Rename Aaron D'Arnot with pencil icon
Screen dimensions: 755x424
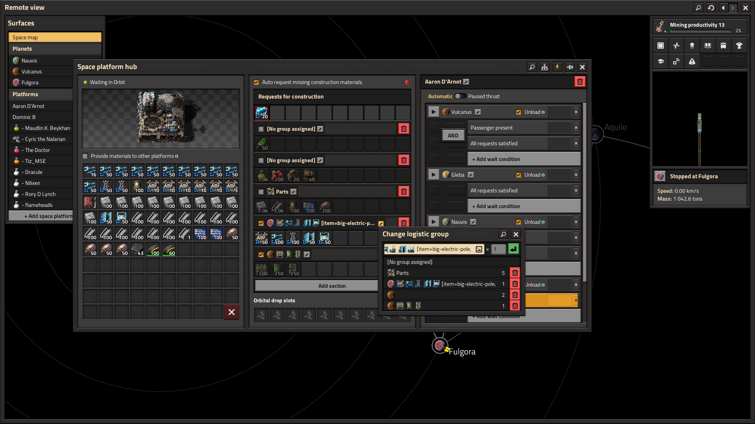[x=466, y=82]
